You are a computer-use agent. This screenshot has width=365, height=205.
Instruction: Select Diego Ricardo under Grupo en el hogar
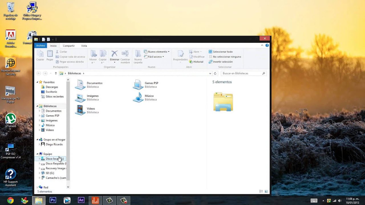click(54, 144)
